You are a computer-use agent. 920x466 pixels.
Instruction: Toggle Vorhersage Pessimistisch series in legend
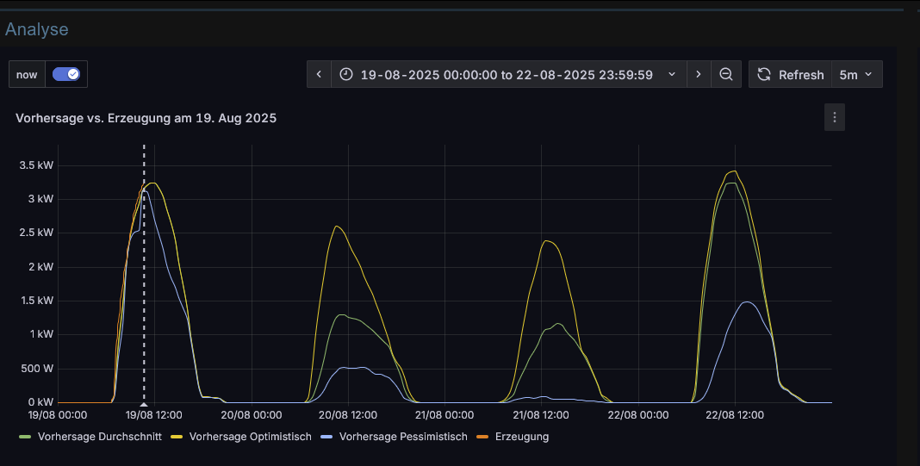[x=403, y=437]
